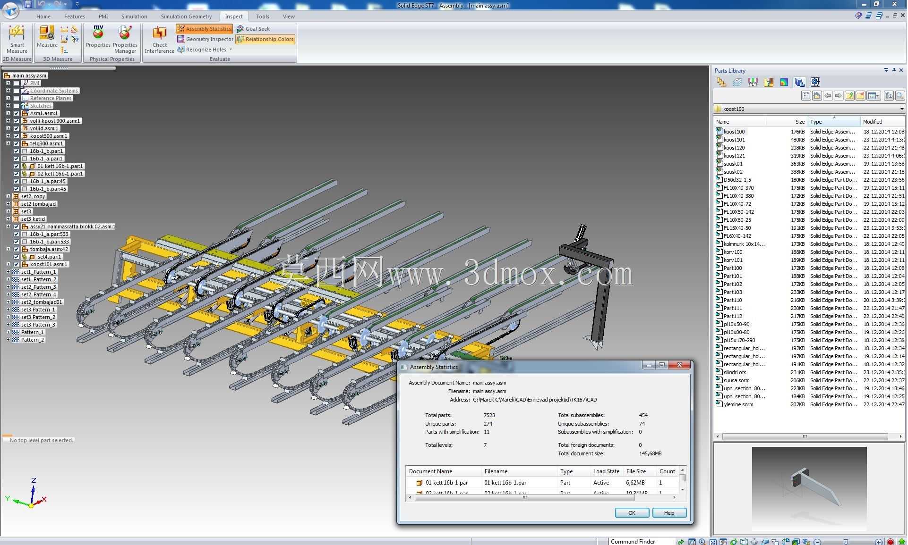Click Recognize Holes icon
Viewport: 908px width, 545px height.
coord(181,50)
